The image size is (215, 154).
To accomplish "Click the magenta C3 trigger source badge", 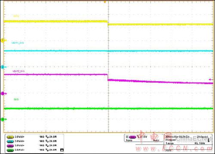I will [x=132, y=137].
